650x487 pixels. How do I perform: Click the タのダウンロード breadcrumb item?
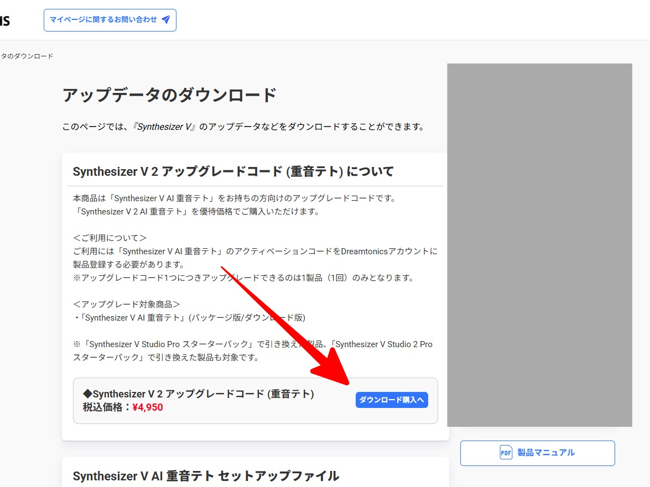pyautogui.click(x=27, y=56)
